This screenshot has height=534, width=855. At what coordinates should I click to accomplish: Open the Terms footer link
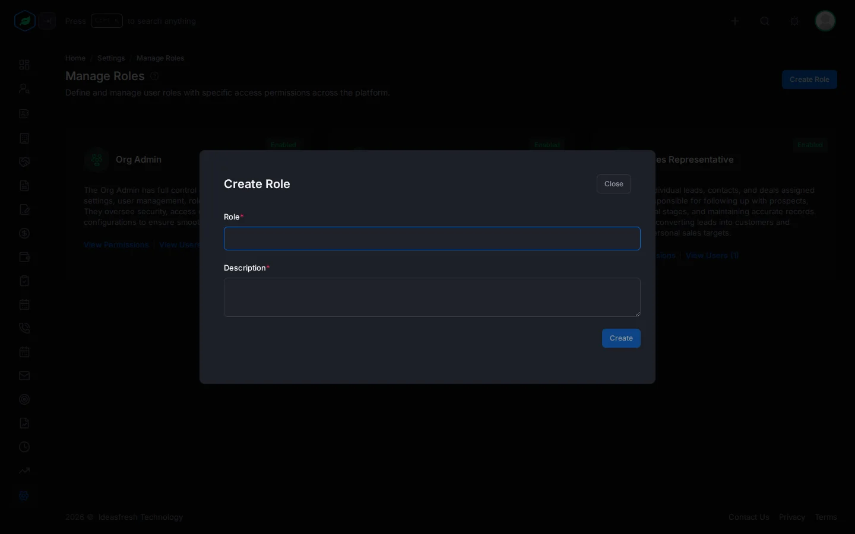[x=826, y=517]
